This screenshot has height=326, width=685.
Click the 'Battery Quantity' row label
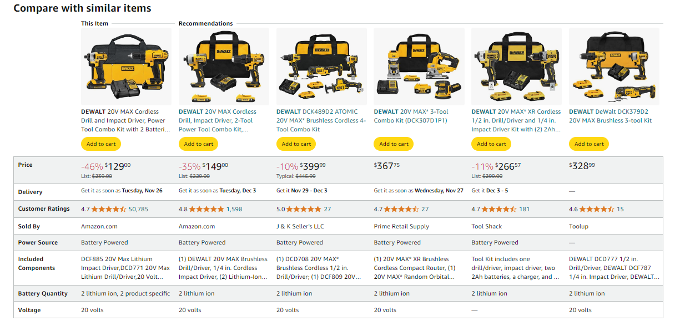pos(43,294)
